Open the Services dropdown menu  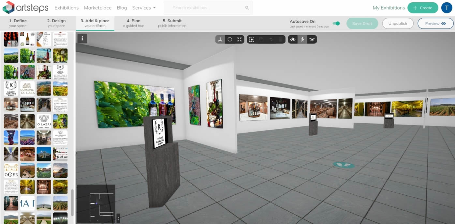[144, 8]
